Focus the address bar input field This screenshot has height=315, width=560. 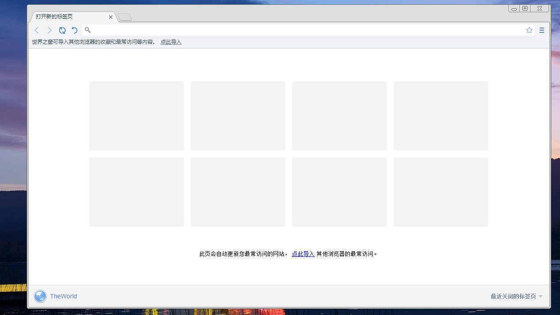(306, 30)
